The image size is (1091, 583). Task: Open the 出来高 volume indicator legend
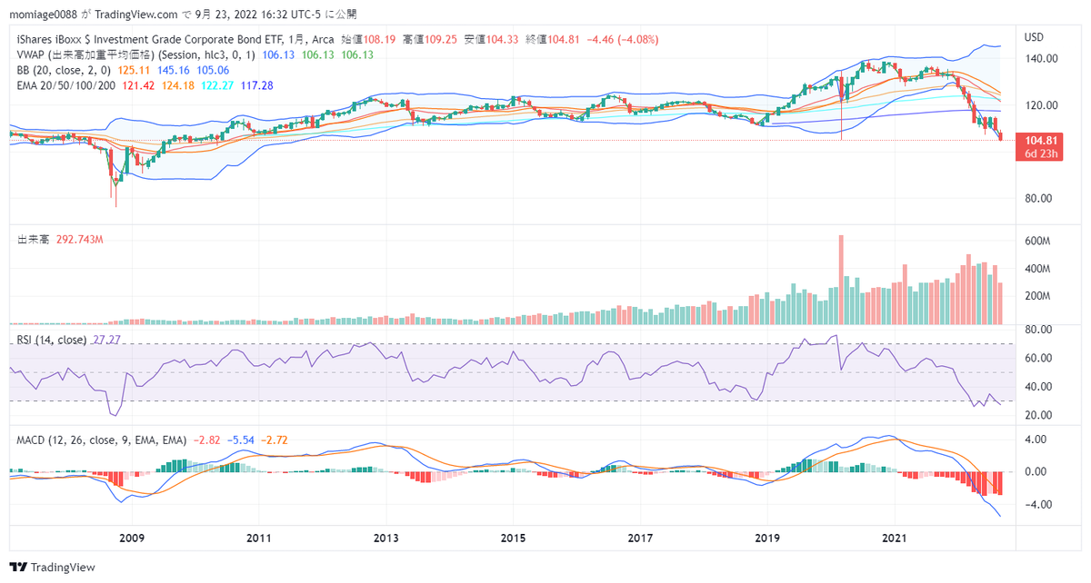[x=34, y=240]
